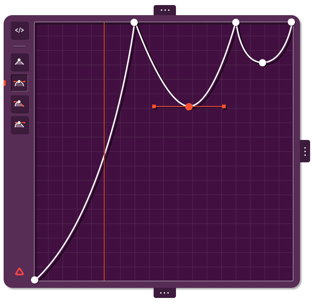
Task: Select the broken tangent handle tool
Action: tap(19, 104)
